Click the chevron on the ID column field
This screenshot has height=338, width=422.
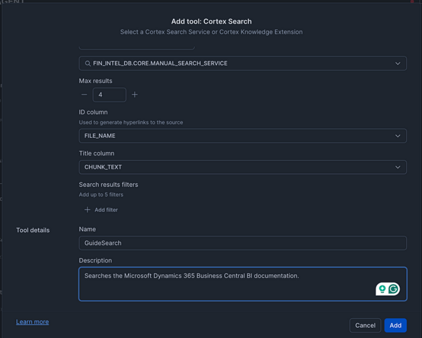pyautogui.click(x=399, y=136)
